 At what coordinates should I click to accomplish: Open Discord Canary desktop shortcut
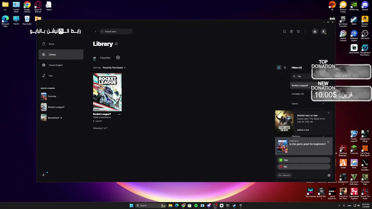(x=343, y=7)
